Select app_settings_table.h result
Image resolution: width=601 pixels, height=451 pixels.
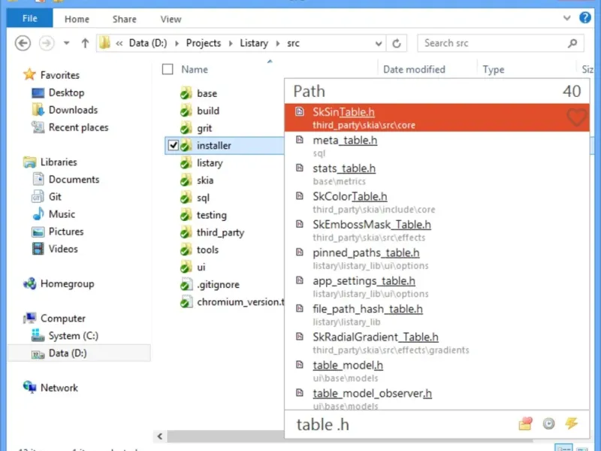pyautogui.click(x=437, y=286)
